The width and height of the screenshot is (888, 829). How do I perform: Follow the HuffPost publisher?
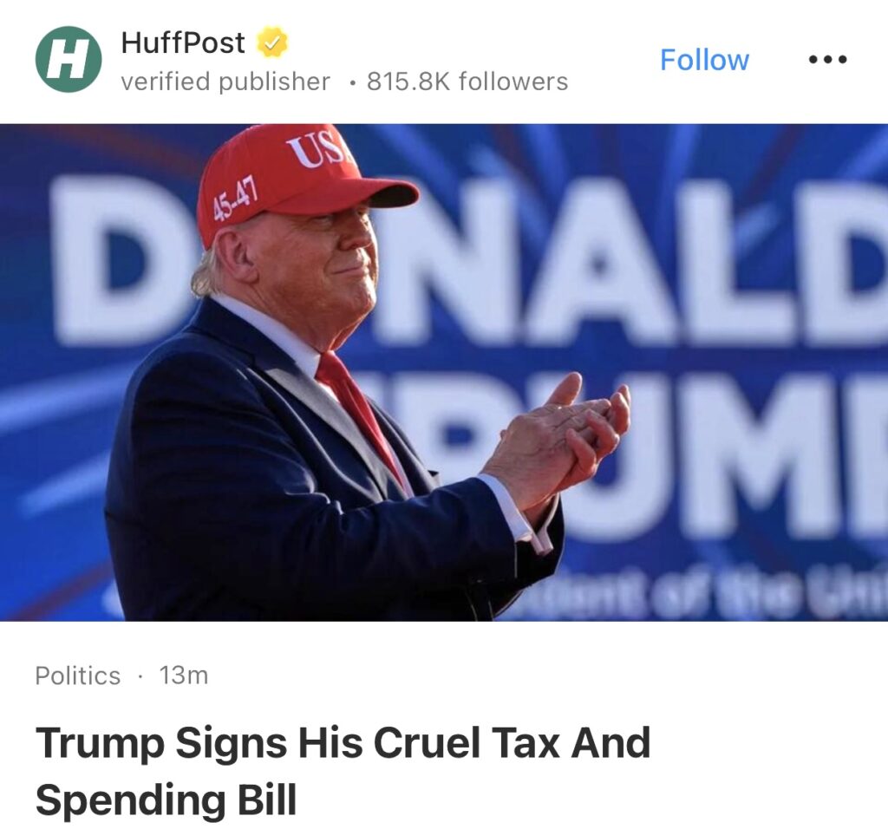(x=704, y=60)
